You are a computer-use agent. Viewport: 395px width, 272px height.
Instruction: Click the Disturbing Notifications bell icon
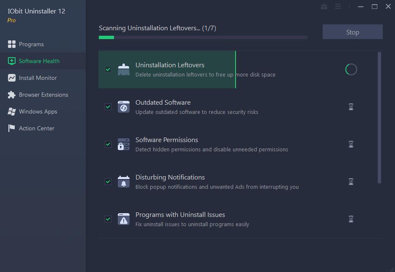(124, 182)
